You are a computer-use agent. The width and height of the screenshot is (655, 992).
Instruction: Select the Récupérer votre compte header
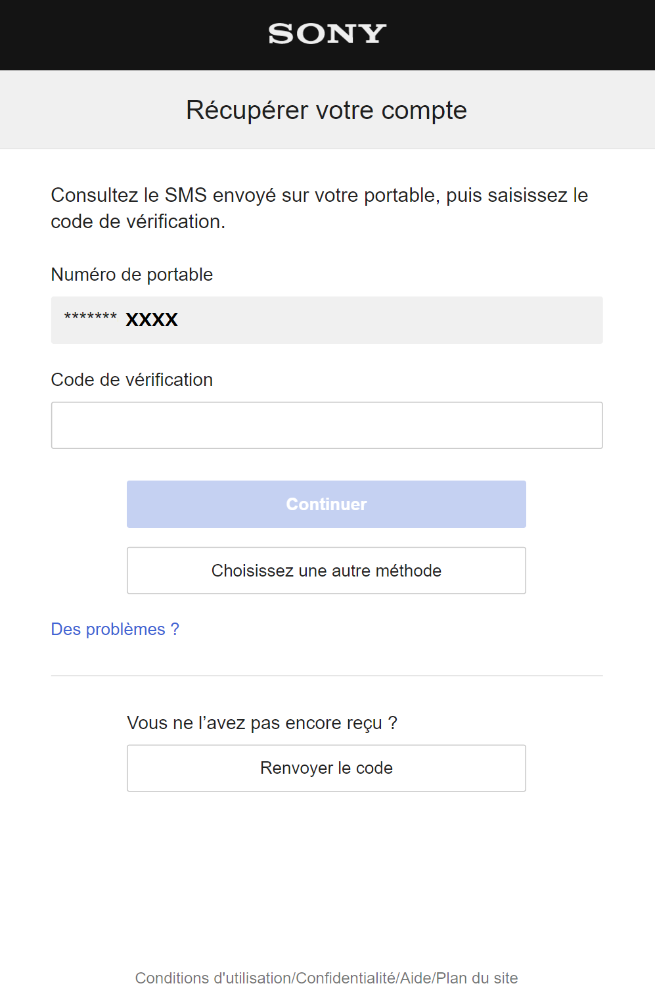(327, 110)
